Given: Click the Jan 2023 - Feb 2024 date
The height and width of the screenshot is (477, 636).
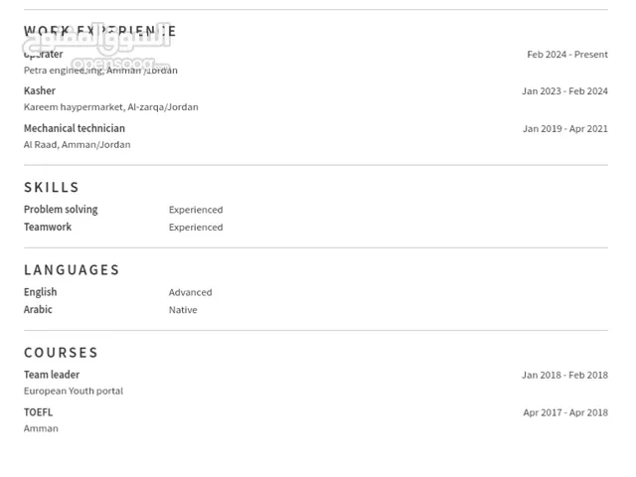Looking at the screenshot, I should [564, 91].
